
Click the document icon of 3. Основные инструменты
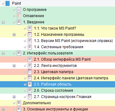(x=19, y=109)
